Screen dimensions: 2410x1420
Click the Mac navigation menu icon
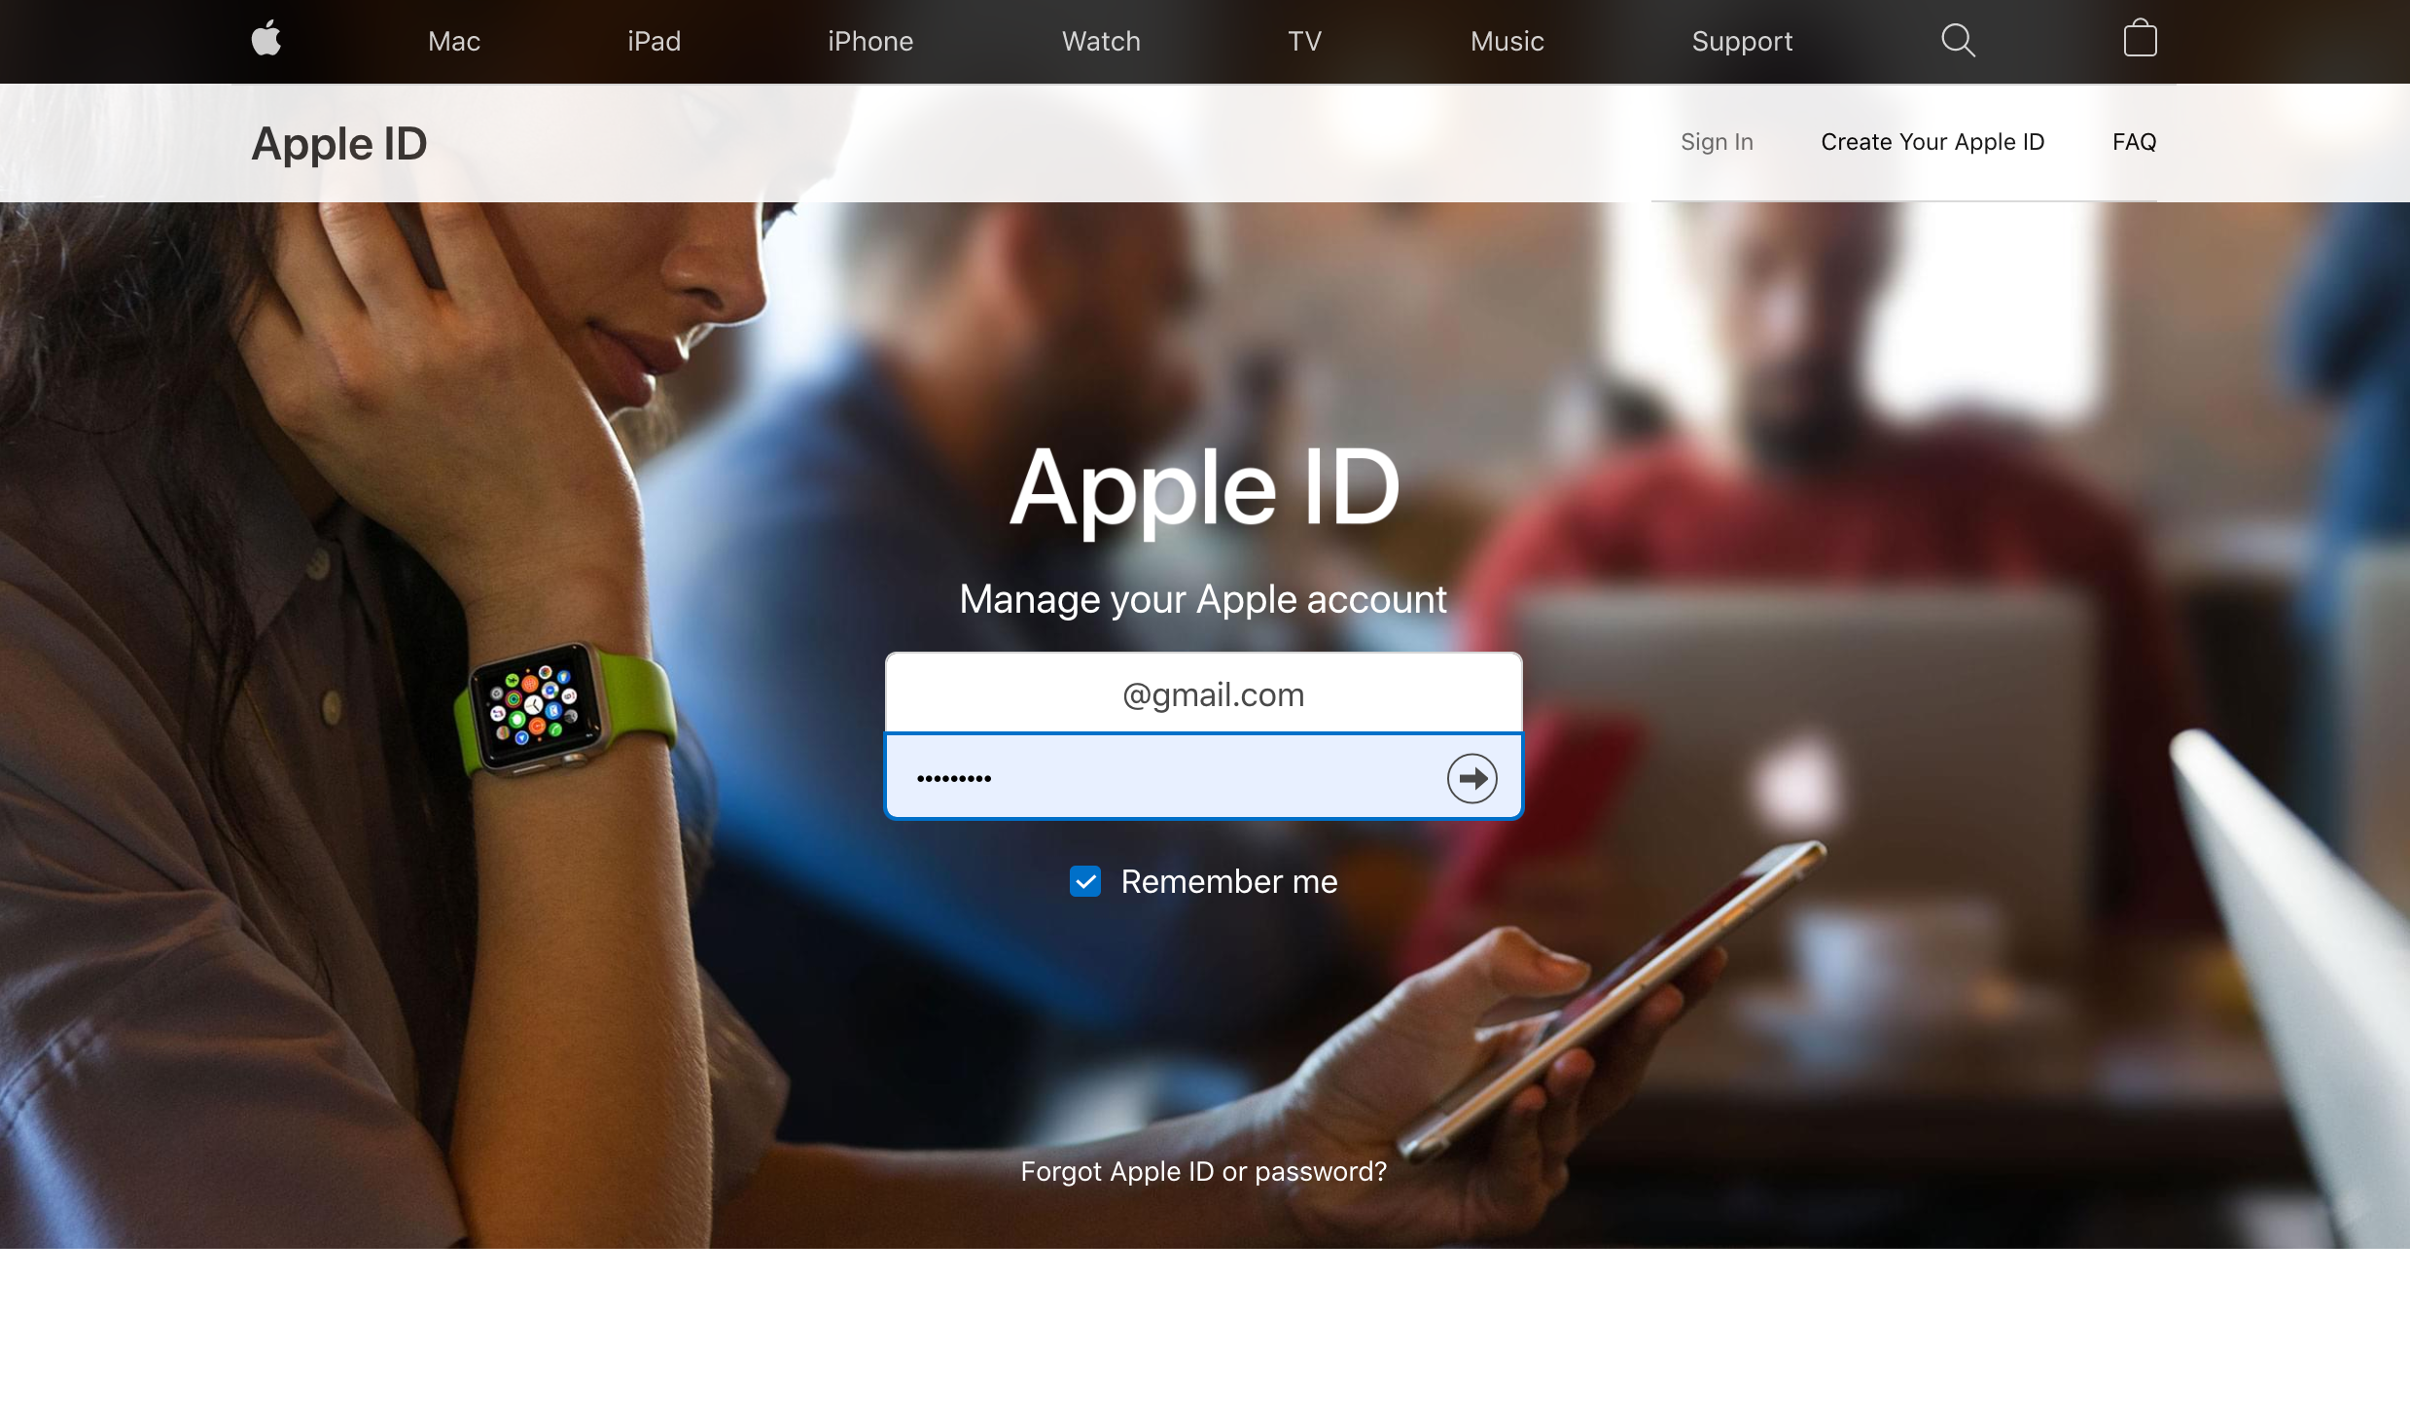click(x=454, y=41)
